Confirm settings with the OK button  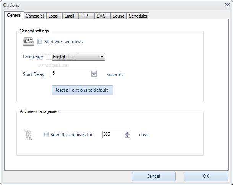[x=206, y=176]
